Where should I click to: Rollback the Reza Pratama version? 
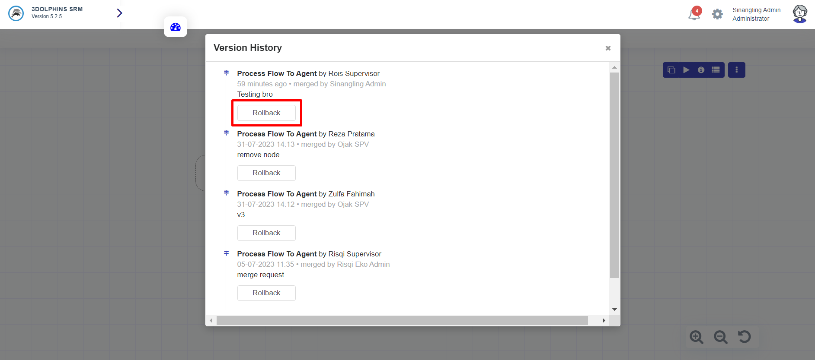[x=266, y=173]
